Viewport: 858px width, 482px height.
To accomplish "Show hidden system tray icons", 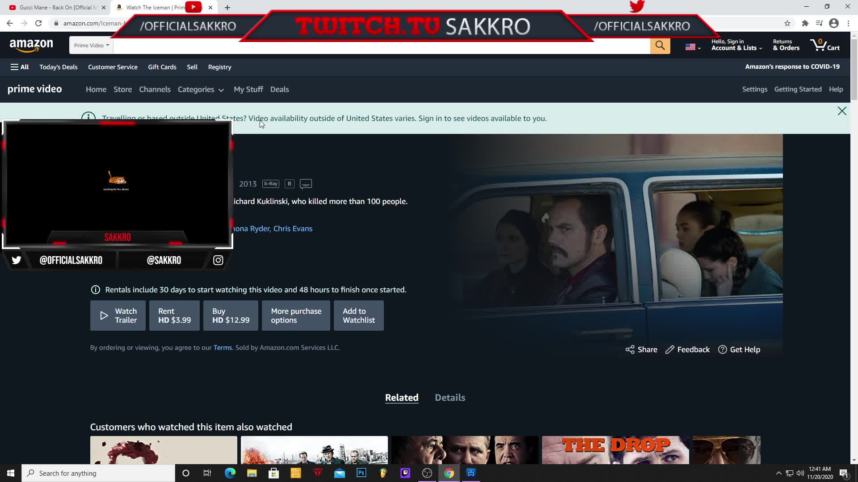I will 778,473.
